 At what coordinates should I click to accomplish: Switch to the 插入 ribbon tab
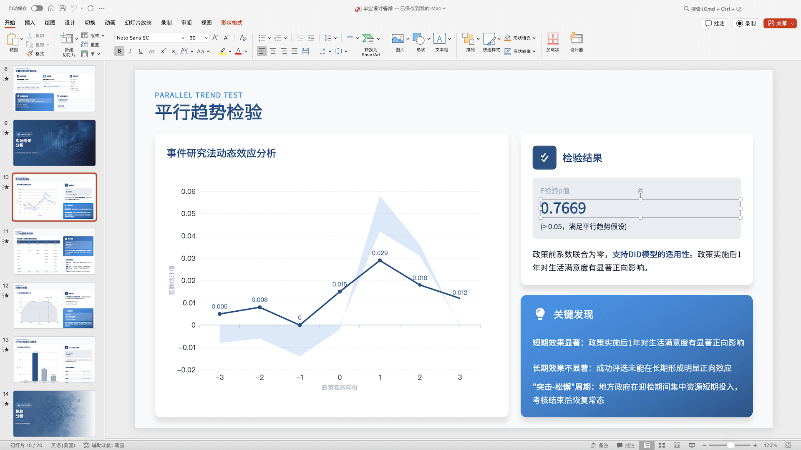29,23
